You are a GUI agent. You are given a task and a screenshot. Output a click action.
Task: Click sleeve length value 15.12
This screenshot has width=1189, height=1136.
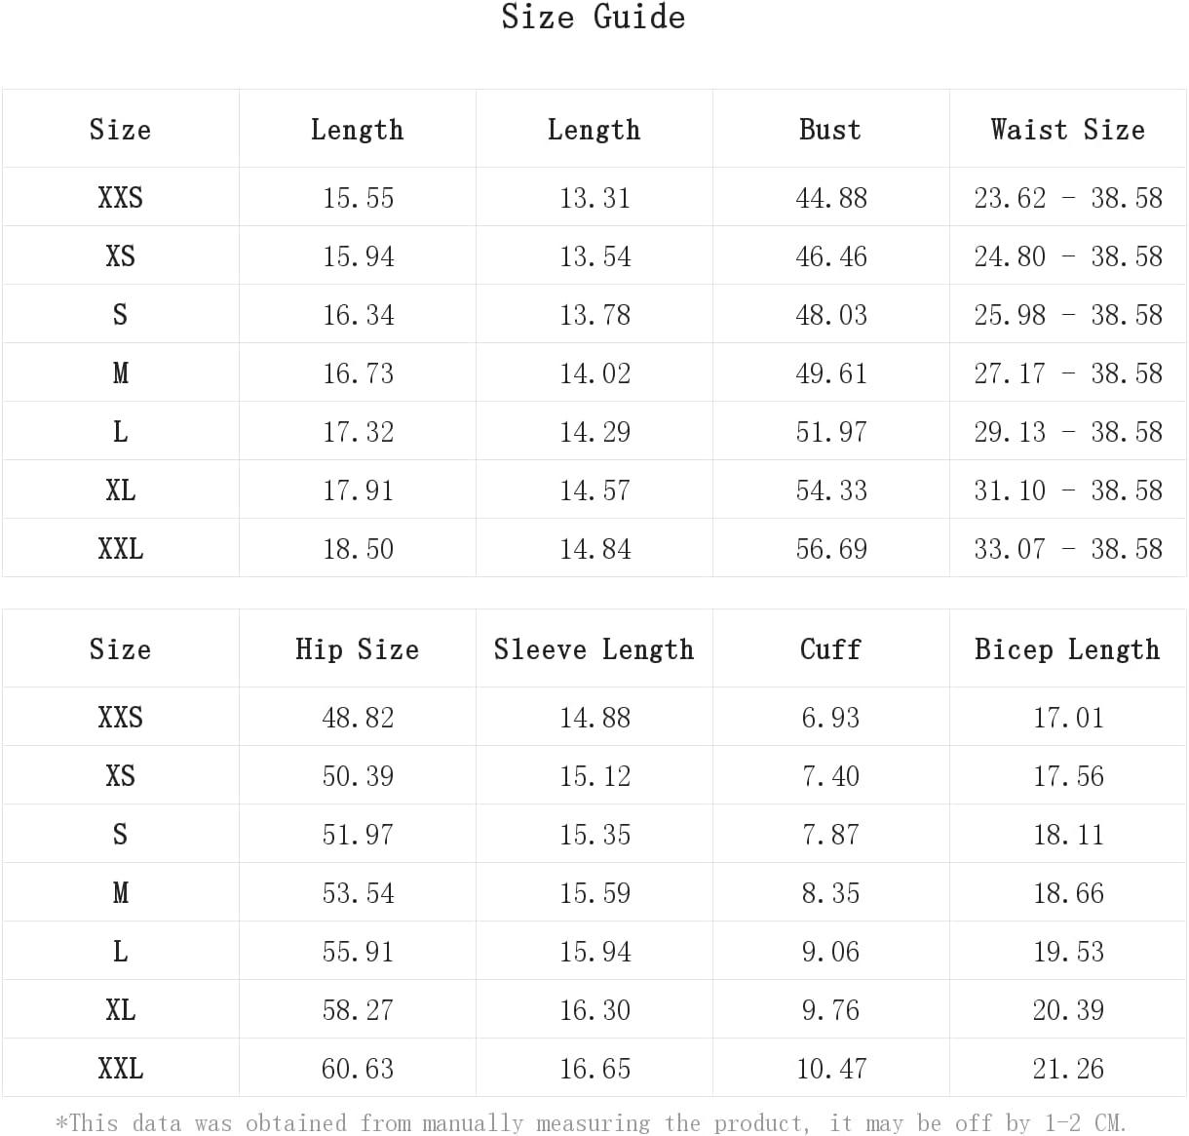[594, 776]
